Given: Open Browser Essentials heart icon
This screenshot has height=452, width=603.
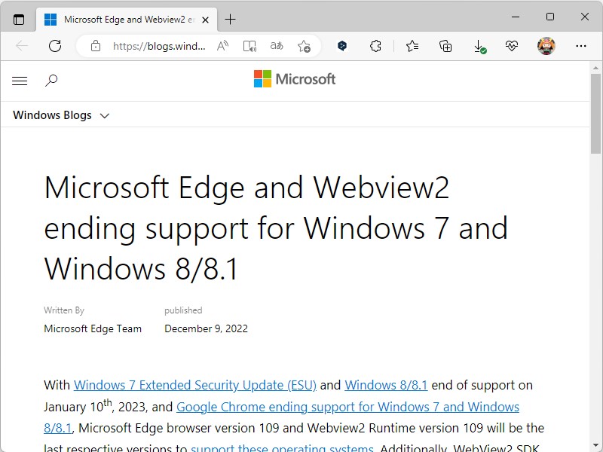Looking at the screenshot, I should (512, 45).
